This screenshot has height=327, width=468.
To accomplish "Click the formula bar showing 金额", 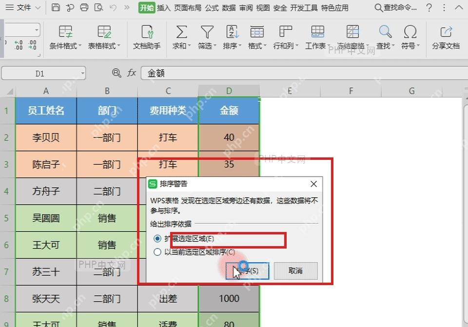I will coord(304,73).
